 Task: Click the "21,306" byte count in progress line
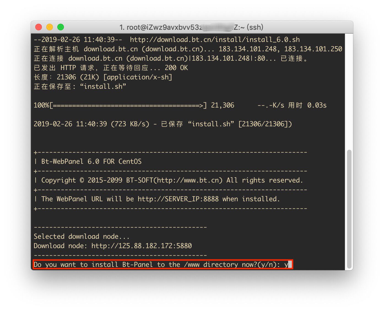(x=223, y=105)
